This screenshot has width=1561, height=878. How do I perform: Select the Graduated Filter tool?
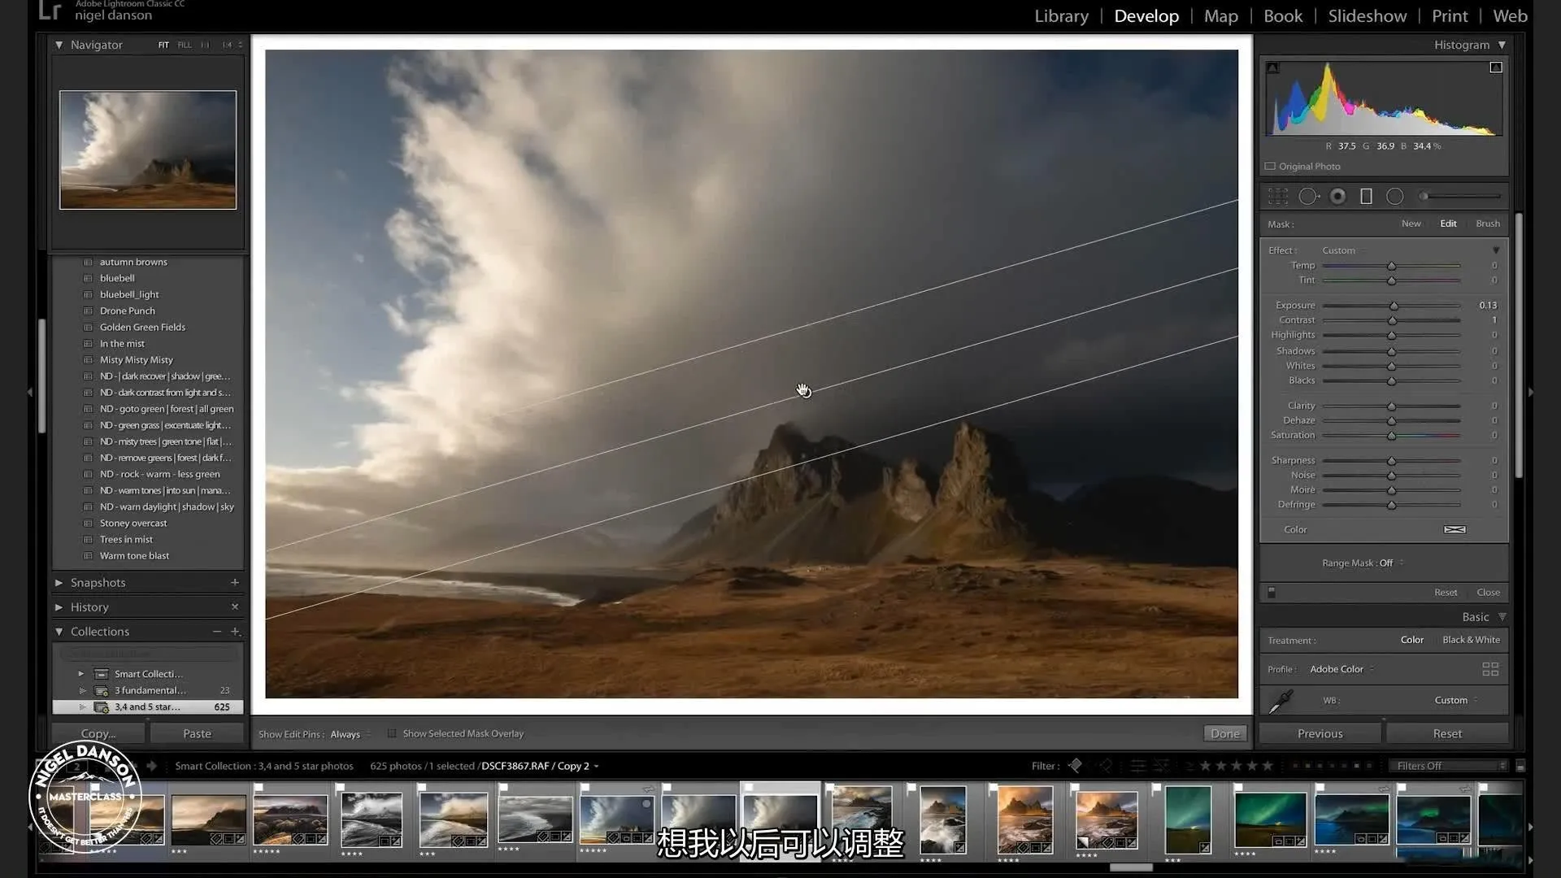pyautogui.click(x=1367, y=196)
